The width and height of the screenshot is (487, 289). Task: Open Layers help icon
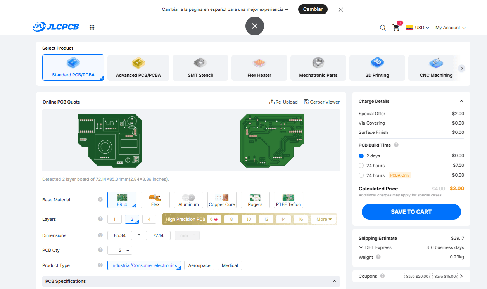pos(100,219)
